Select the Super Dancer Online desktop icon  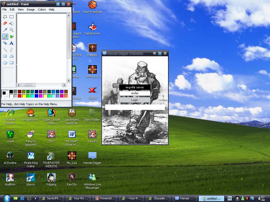pos(51,117)
